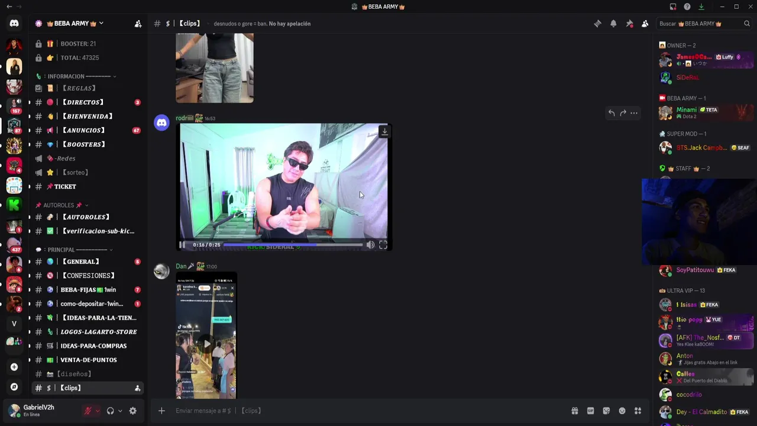
Task: Open the gift Nitro icon
Action: point(574,411)
